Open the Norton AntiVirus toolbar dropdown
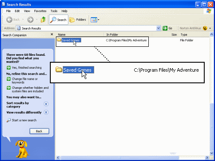The height and width of the screenshot is (161, 215). pos(210,28)
